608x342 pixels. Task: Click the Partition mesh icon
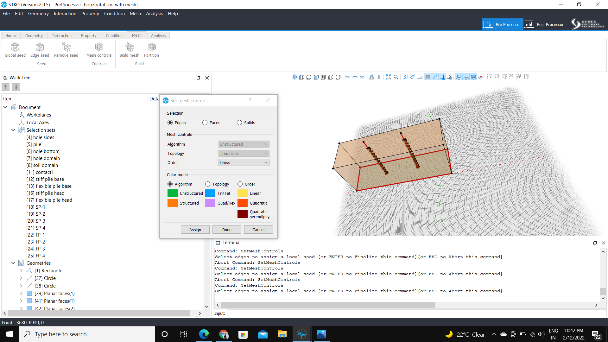pos(151,50)
